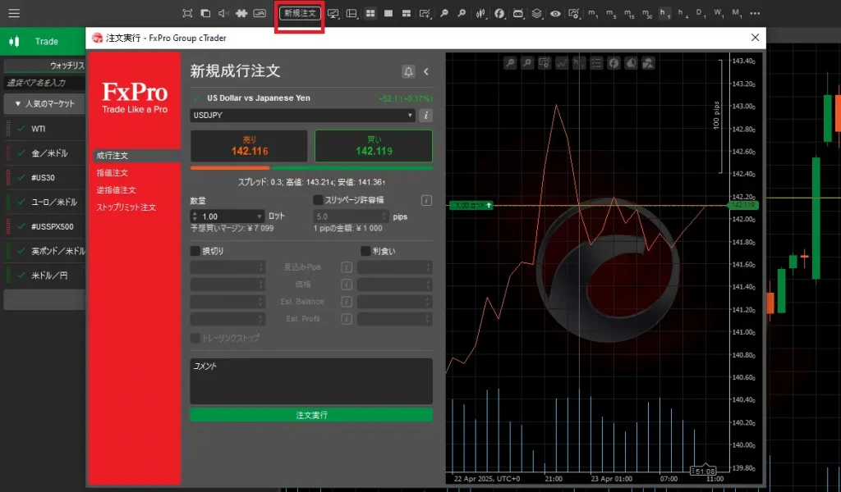Select the single chart layout
This screenshot has width=841, height=492.
coord(388,13)
